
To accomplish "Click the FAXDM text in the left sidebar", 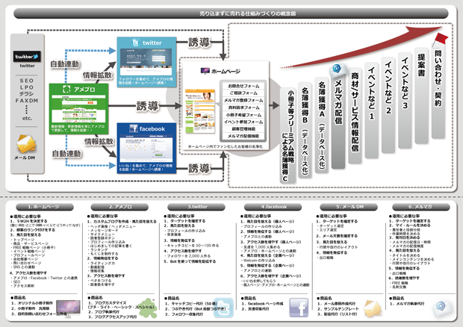I will tap(27, 101).
